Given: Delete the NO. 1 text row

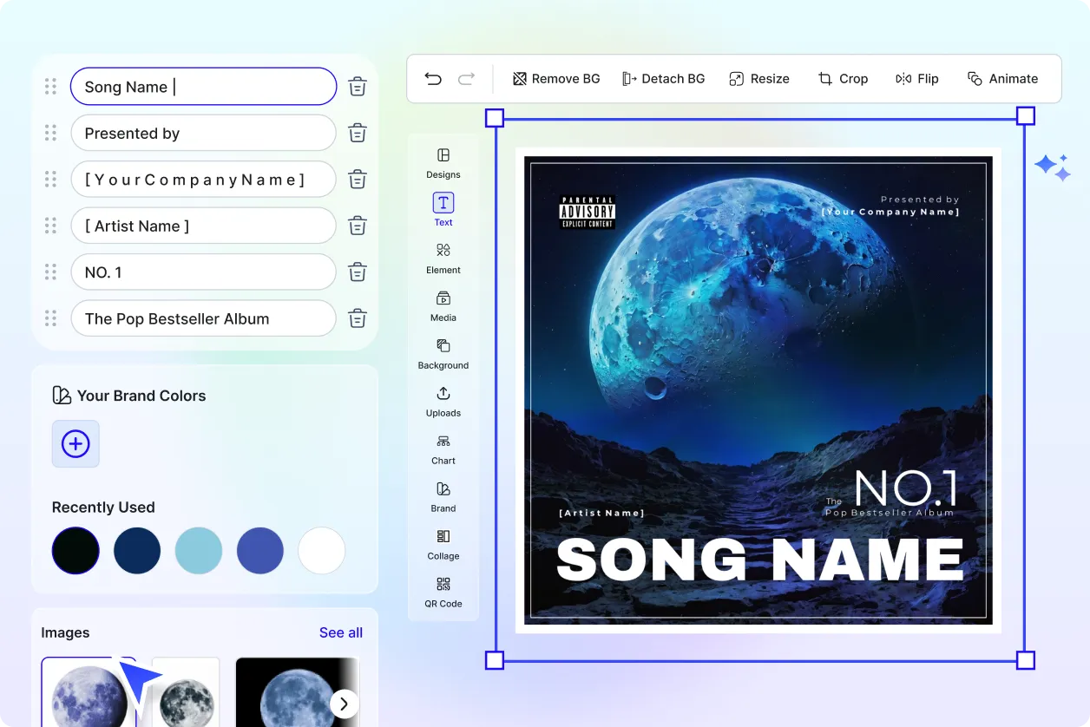Looking at the screenshot, I should 358,272.
